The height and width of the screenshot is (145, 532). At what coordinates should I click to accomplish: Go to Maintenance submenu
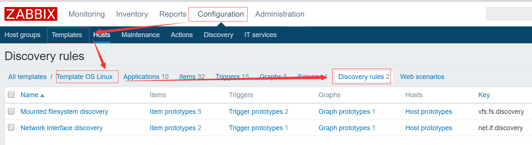tap(140, 35)
